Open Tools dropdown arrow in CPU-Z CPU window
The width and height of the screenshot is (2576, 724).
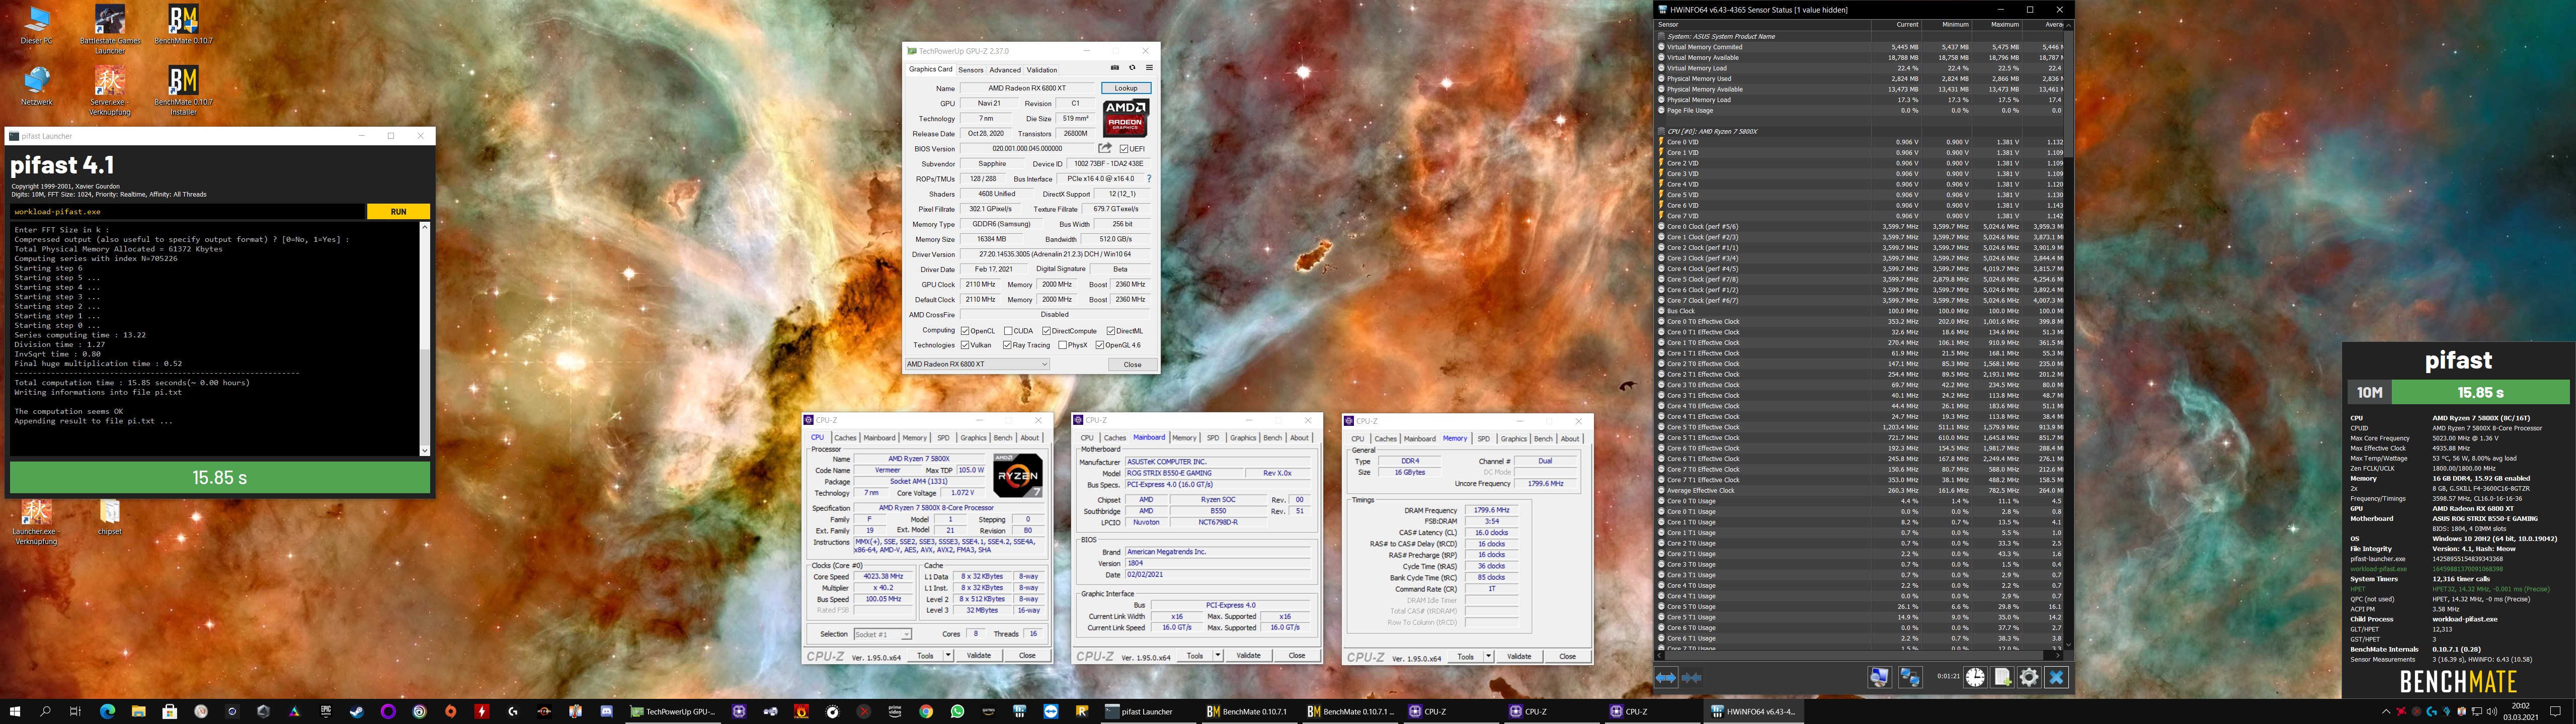pyautogui.click(x=948, y=656)
